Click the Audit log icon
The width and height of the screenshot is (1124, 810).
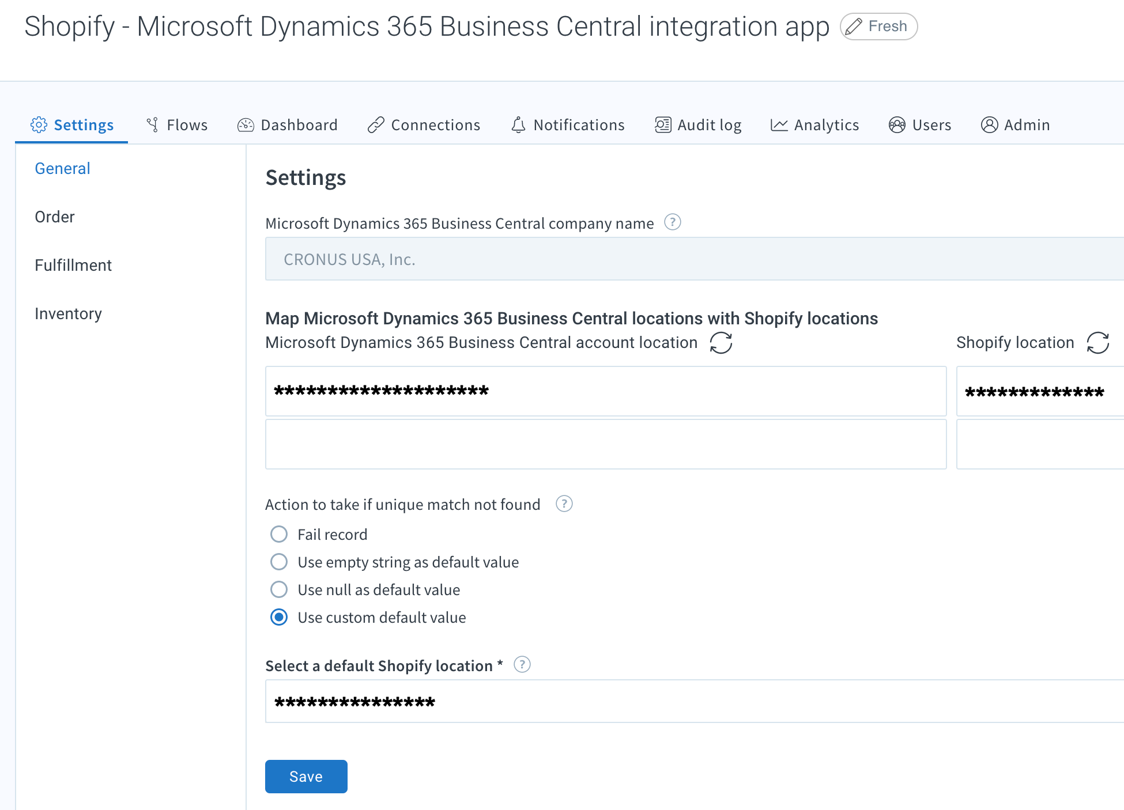pyautogui.click(x=663, y=125)
